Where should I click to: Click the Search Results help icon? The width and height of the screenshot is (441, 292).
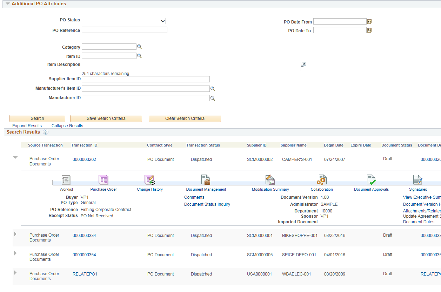click(x=46, y=132)
